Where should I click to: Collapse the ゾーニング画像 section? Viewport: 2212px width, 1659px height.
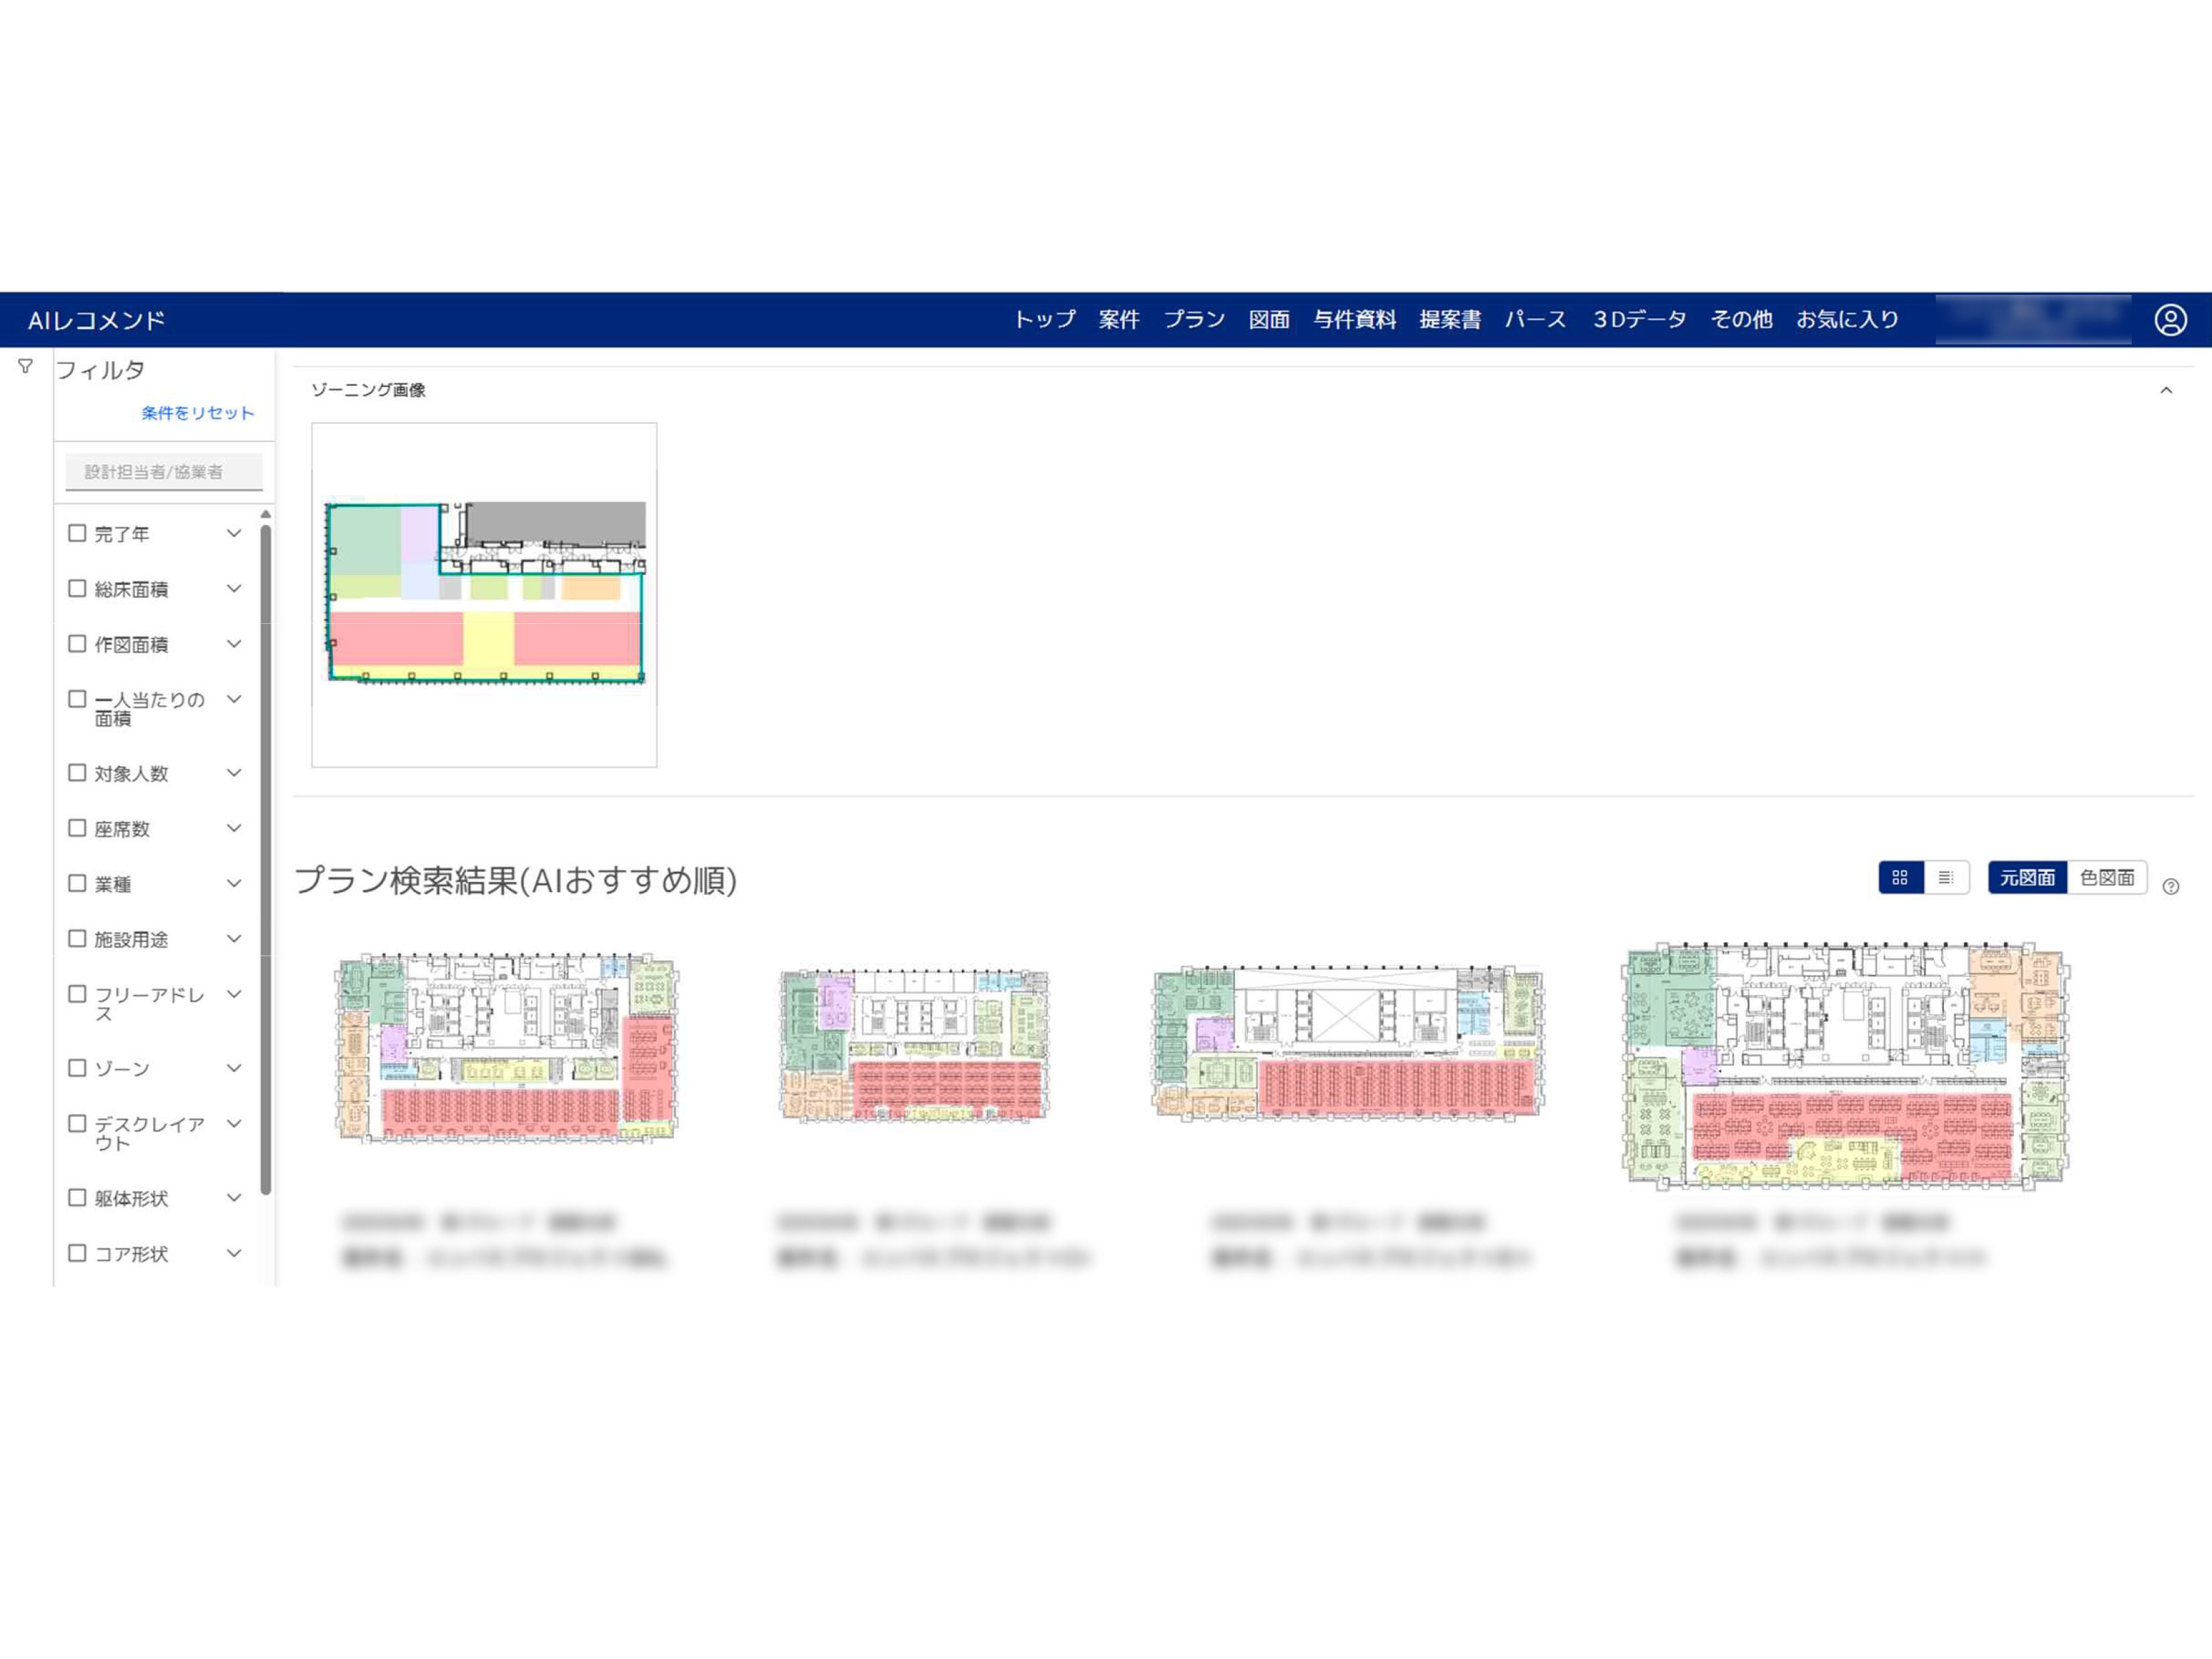coord(2166,390)
